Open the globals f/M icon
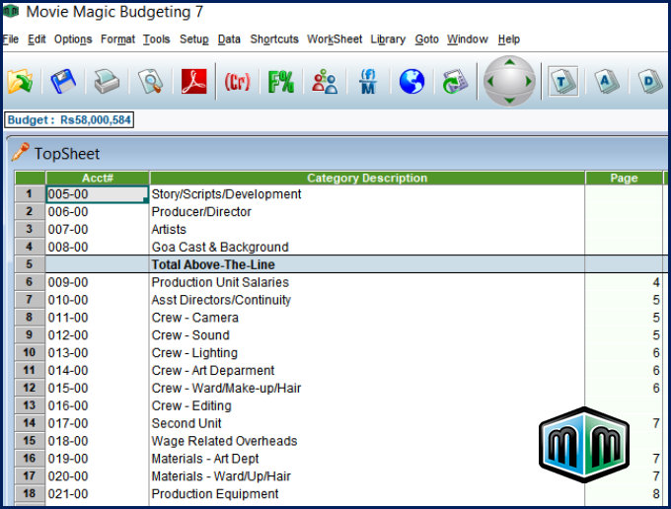Screen dimensions: 671x509 click(368, 81)
